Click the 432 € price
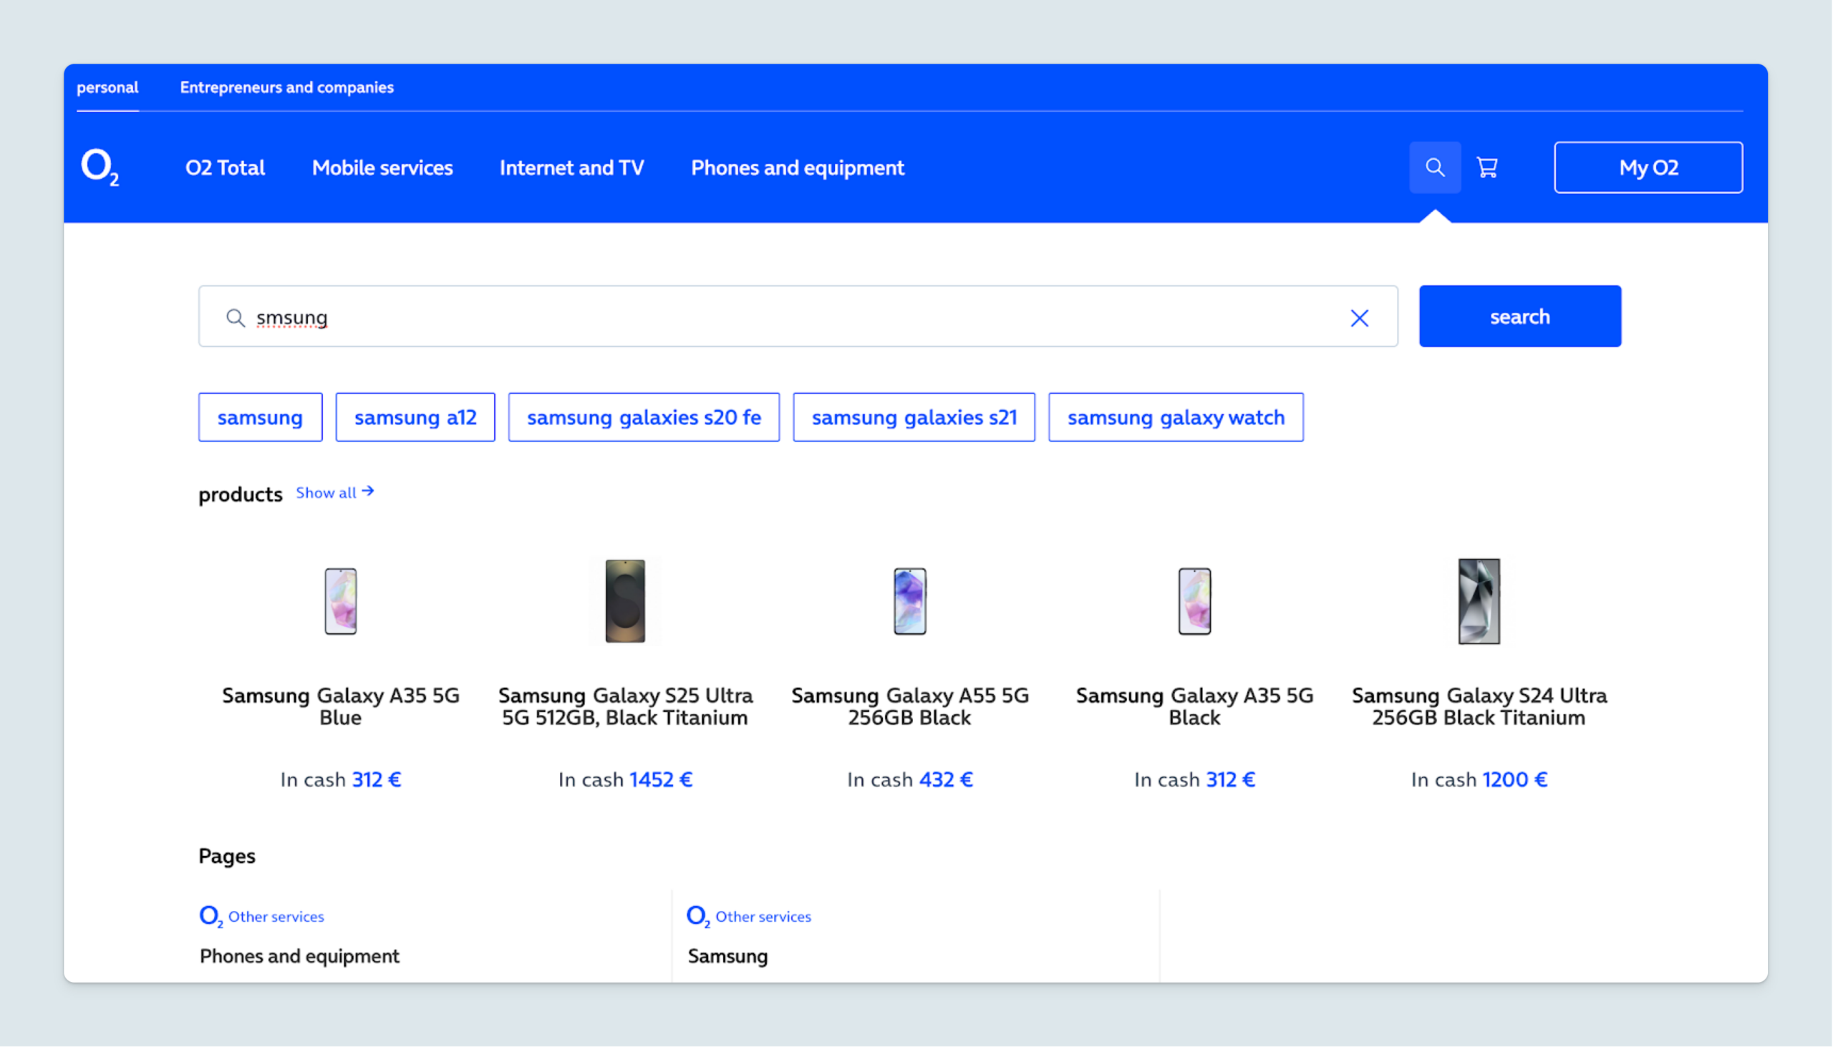This screenshot has width=1833, height=1047. point(947,779)
